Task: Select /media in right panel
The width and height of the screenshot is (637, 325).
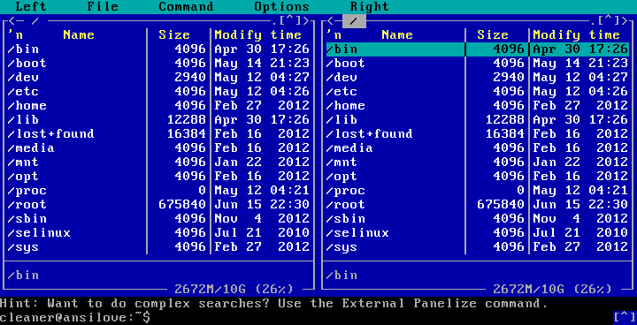Action: click(x=478, y=148)
